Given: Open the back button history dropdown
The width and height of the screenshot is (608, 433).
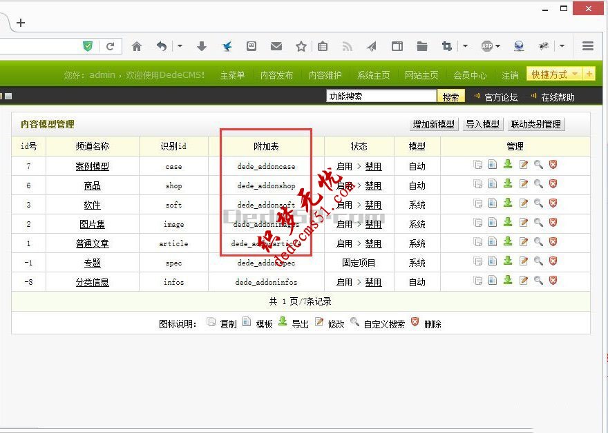Looking at the screenshot, I should click(178, 46).
